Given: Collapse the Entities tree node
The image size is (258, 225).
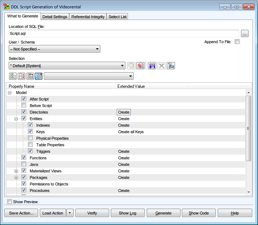Looking at the screenshot, I should [x=16, y=119].
